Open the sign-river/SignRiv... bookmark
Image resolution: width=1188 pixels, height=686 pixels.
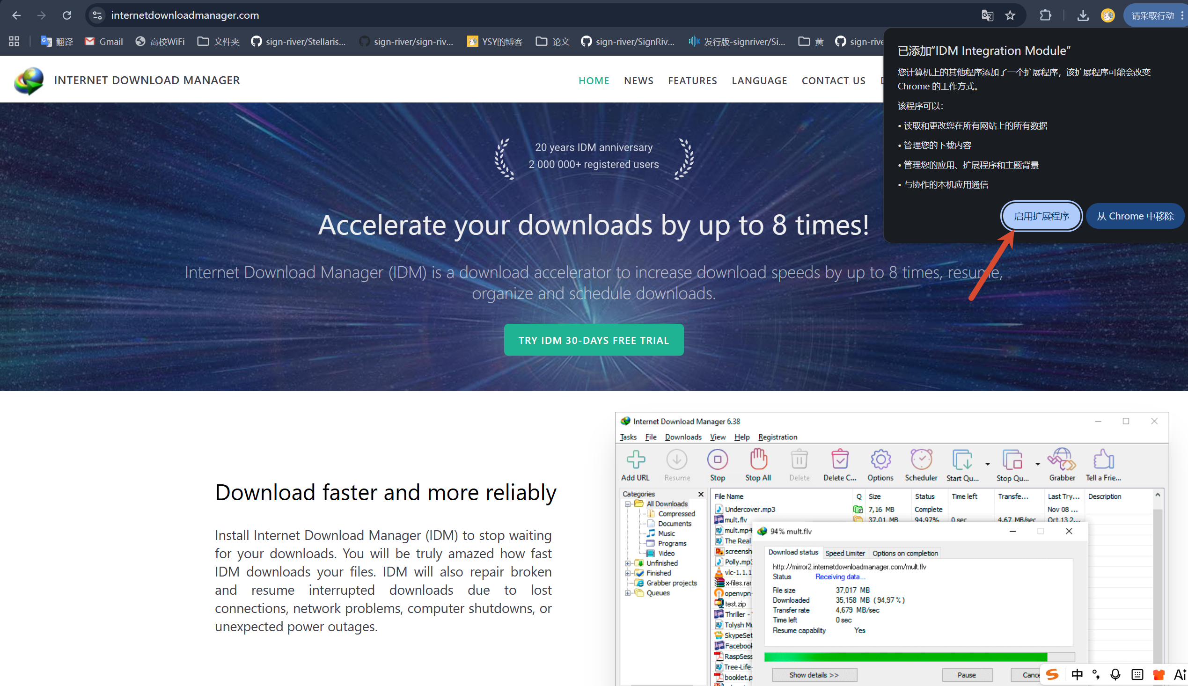pyautogui.click(x=628, y=42)
